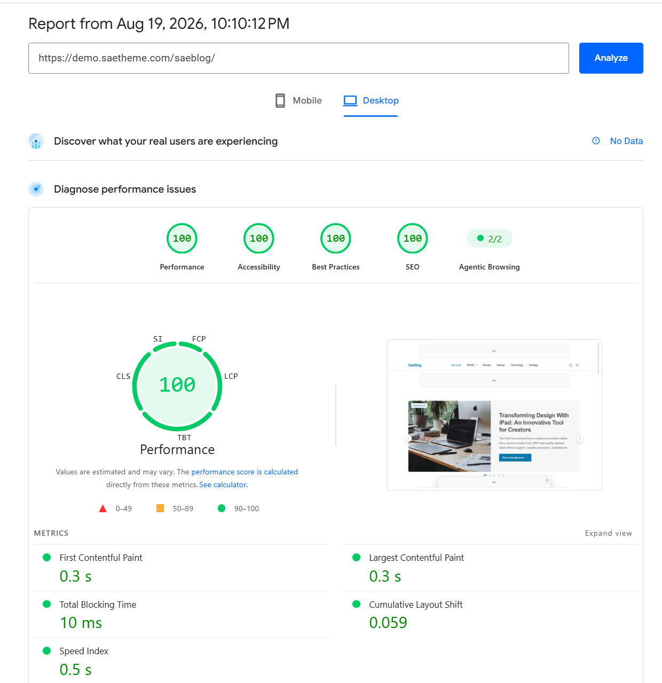Click the real users experience icon
Viewport: 662px width, 683px height.
tap(36, 141)
